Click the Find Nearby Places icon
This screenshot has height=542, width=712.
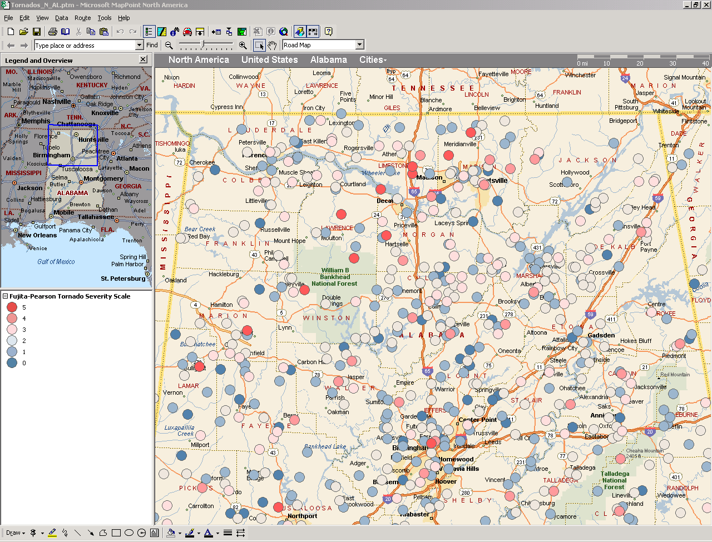[175, 32]
